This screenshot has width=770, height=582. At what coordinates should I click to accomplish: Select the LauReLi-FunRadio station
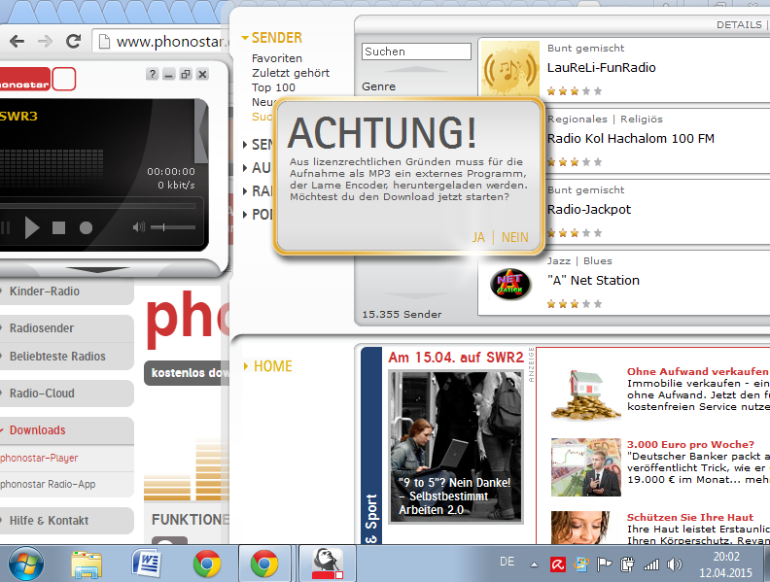(x=602, y=68)
